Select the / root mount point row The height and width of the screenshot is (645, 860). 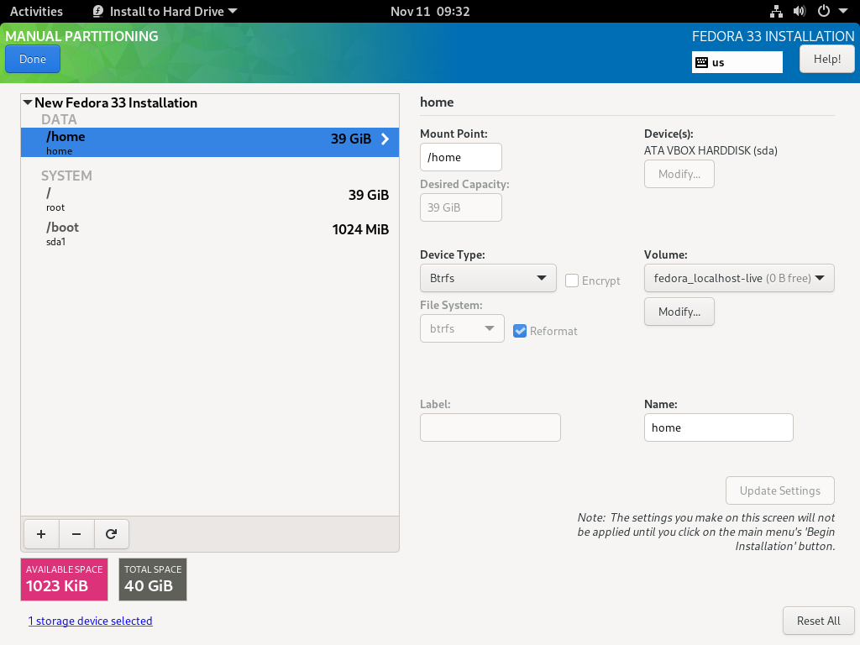click(x=209, y=199)
